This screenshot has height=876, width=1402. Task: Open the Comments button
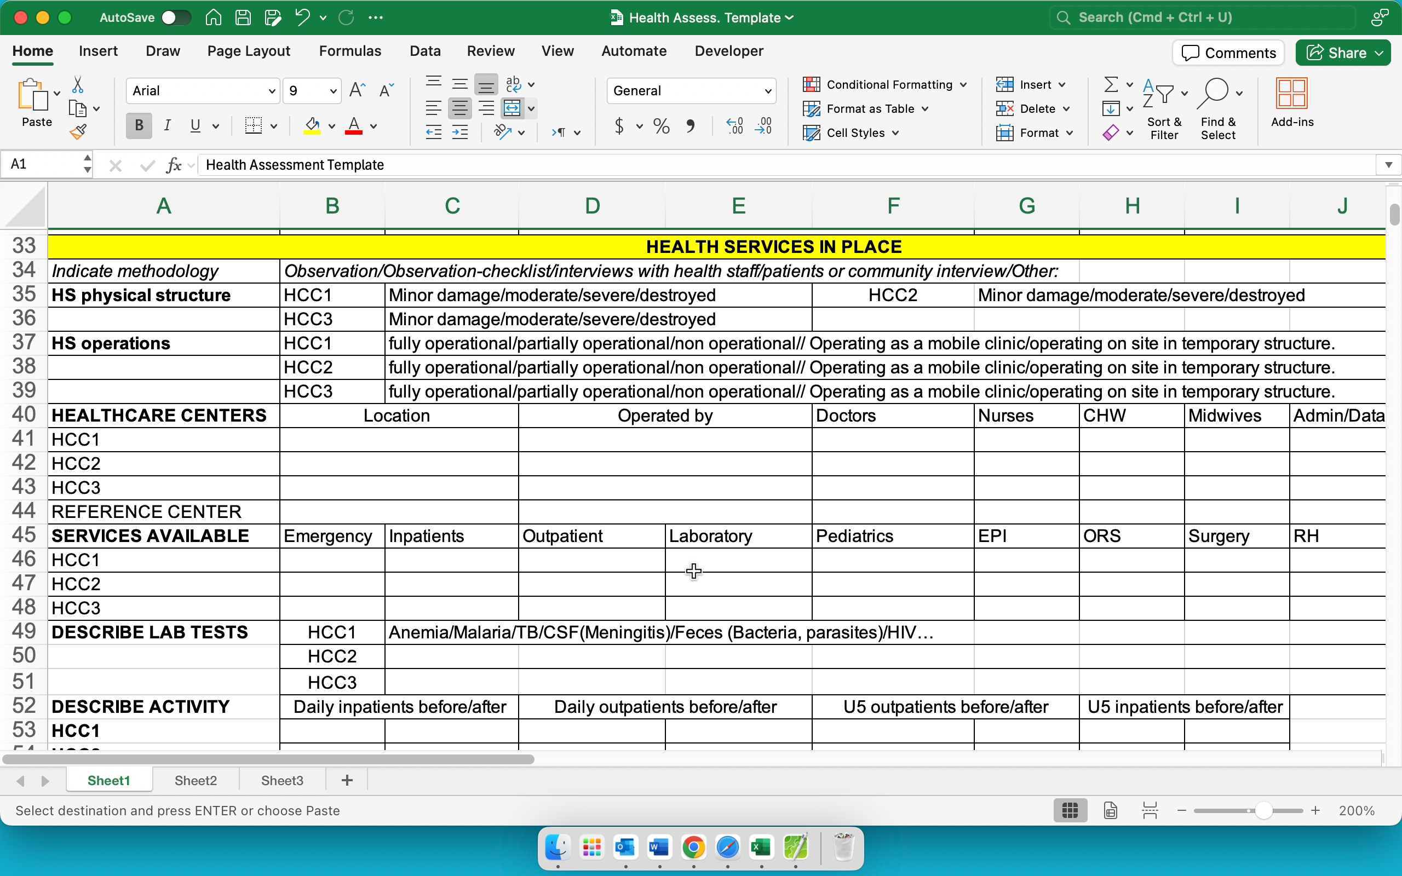[x=1228, y=53]
